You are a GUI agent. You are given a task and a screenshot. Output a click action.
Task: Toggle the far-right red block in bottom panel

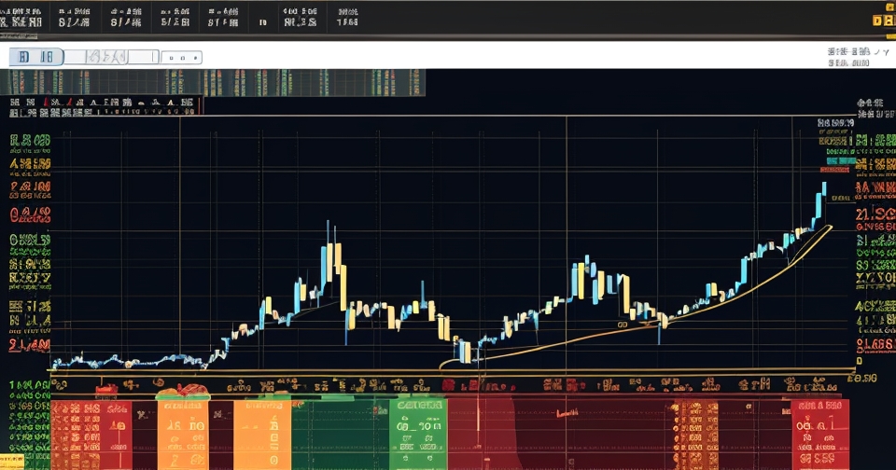click(x=819, y=434)
